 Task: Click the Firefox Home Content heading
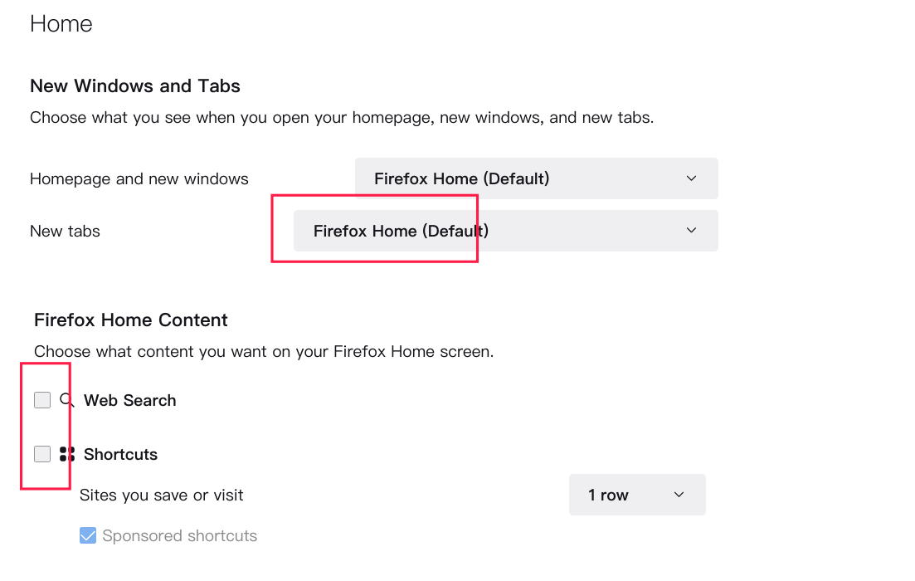[131, 320]
